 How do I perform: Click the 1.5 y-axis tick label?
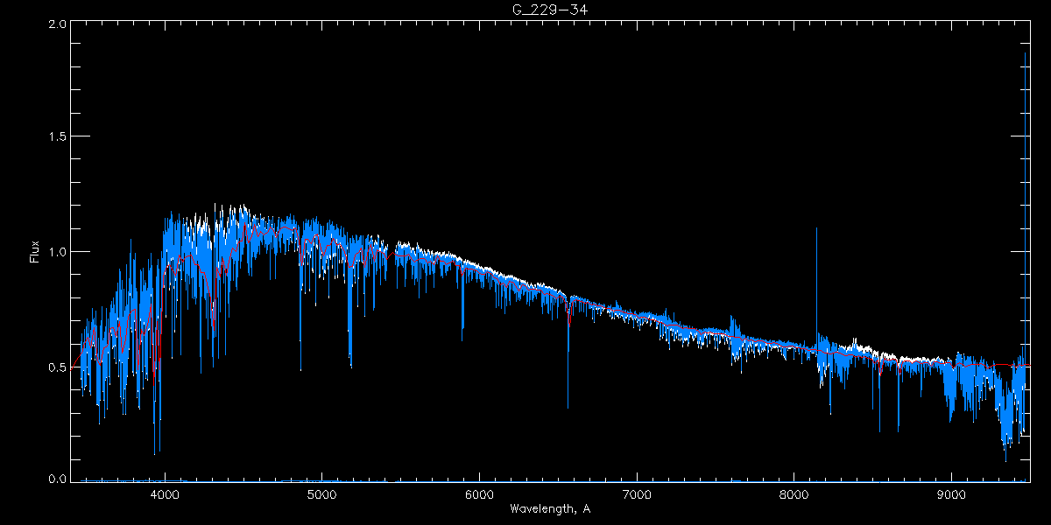(56, 137)
